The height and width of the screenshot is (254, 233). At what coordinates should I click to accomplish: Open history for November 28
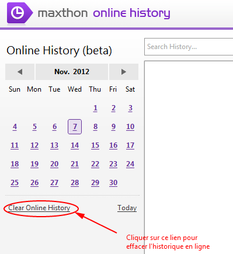[75, 183]
